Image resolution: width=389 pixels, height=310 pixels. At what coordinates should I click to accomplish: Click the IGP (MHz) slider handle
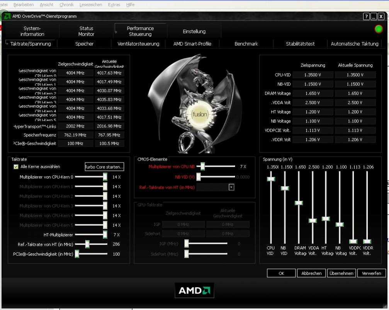[187, 244]
